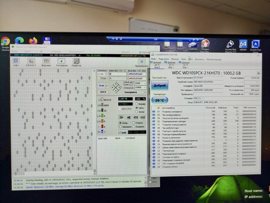Image resolution: width=270 pixels, height=203 pixels.
Task: Open the floppy disk desktop icon
Action: pyautogui.click(x=47, y=41)
